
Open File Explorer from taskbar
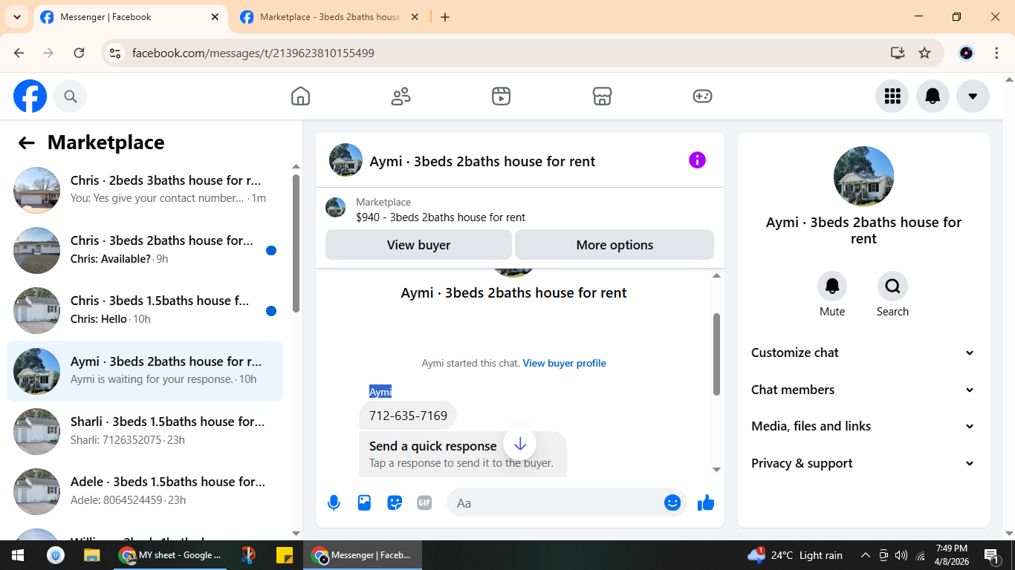coord(91,555)
